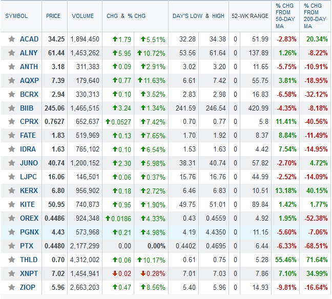
Task: Toggle the favorite star for IDRA
Action: [12, 149]
